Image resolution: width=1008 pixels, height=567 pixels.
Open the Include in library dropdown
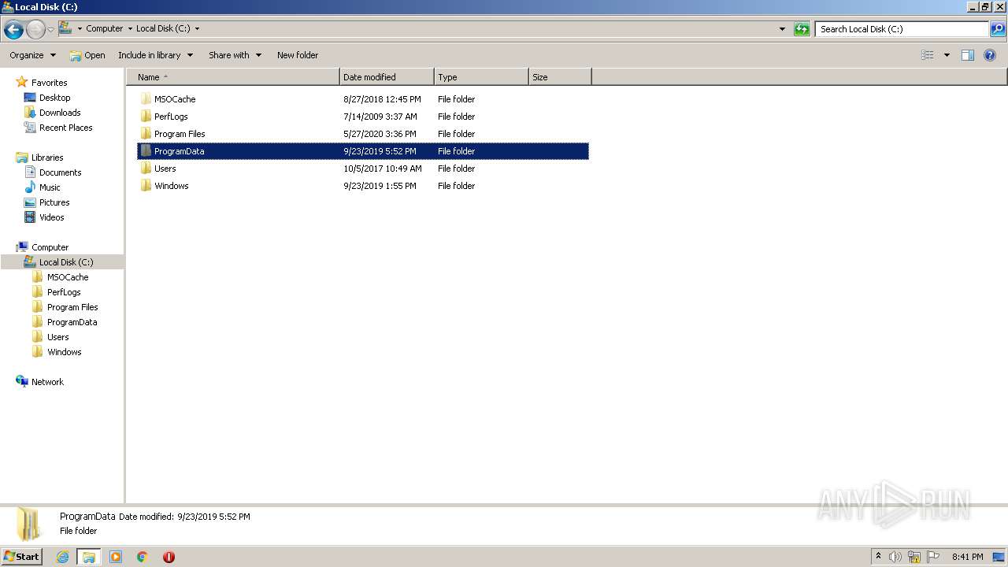tap(155, 55)
